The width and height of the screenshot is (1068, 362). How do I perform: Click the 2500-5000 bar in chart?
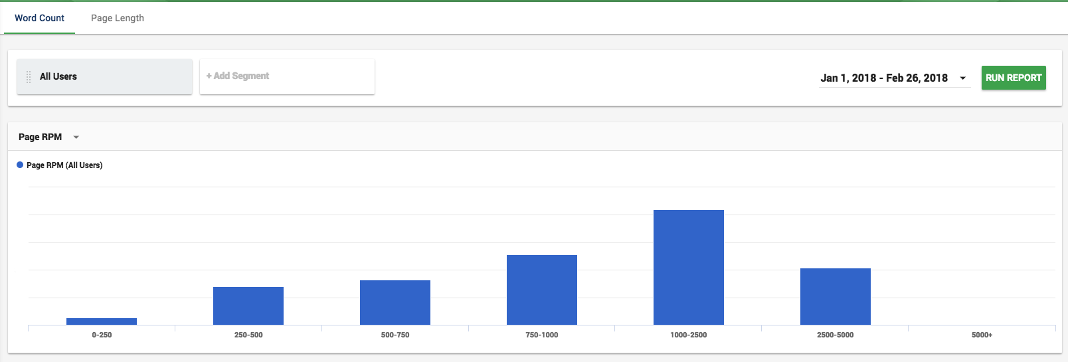tap(836, 296)
